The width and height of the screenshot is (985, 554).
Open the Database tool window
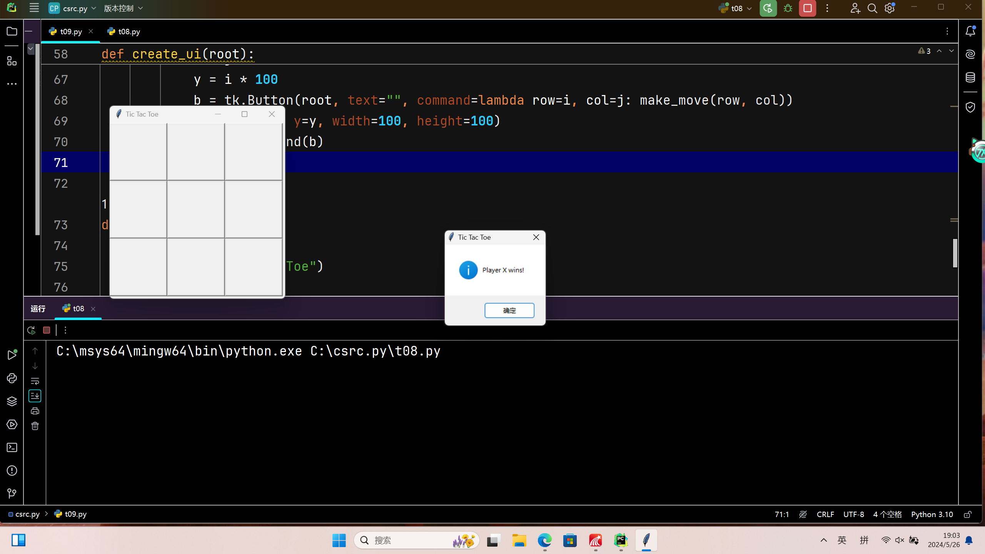(x=970, y=77)
